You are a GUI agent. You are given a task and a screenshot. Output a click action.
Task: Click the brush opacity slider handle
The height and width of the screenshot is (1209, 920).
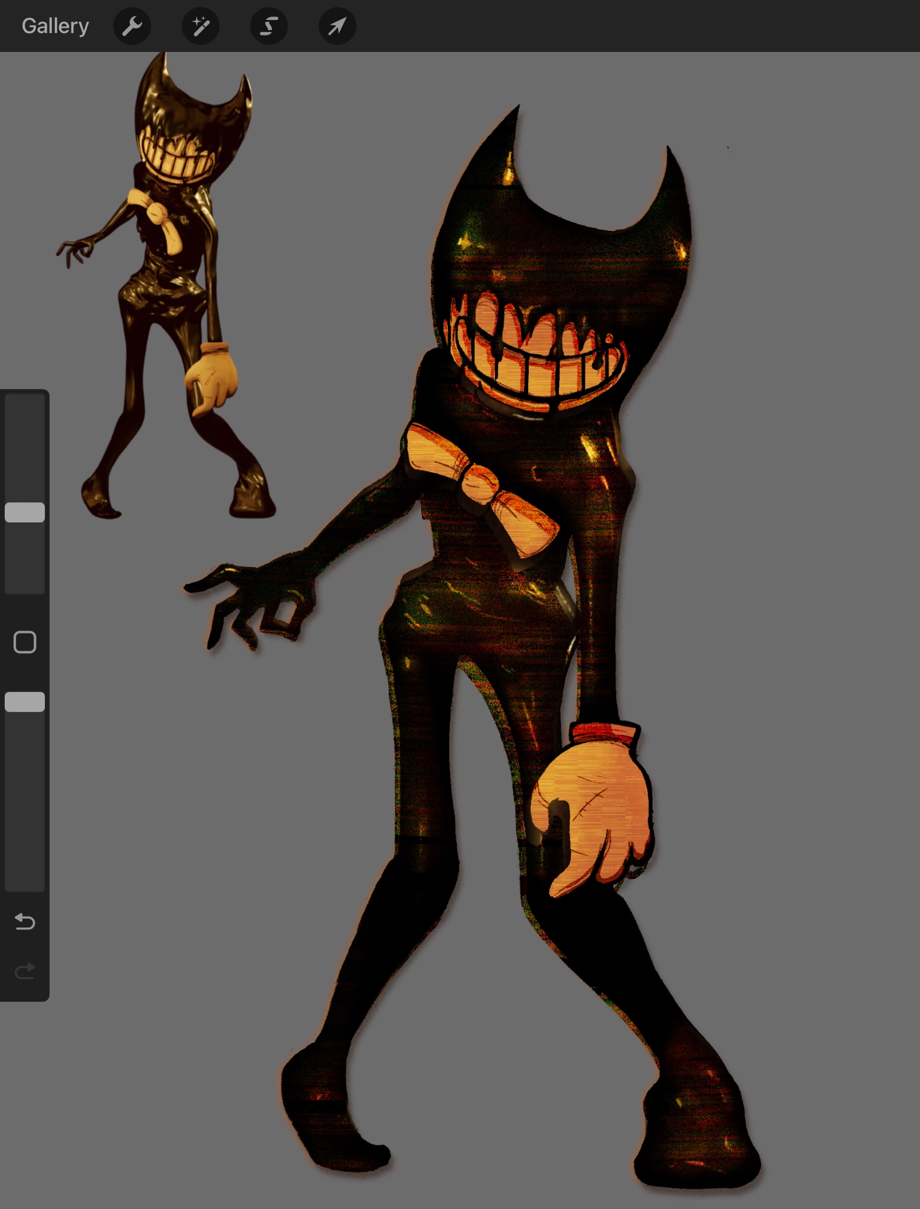[25, 702]
